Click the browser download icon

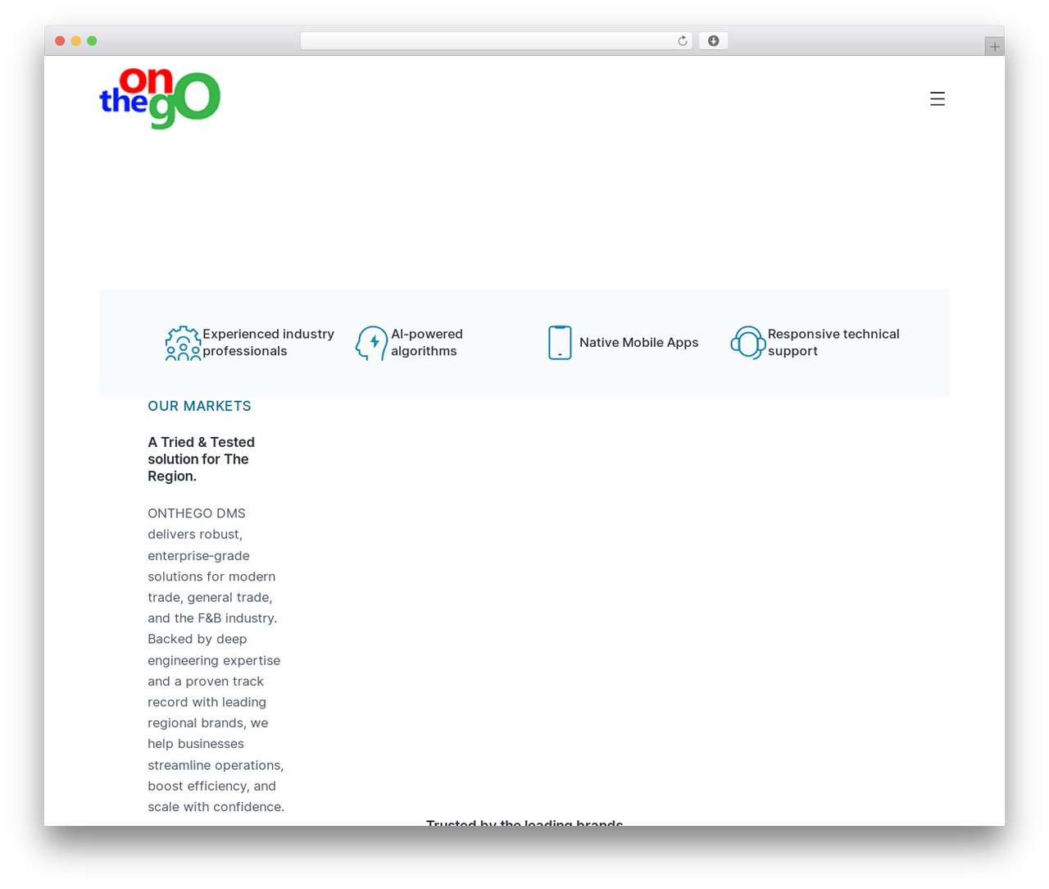pyautogui.click(x=713, y=41)
